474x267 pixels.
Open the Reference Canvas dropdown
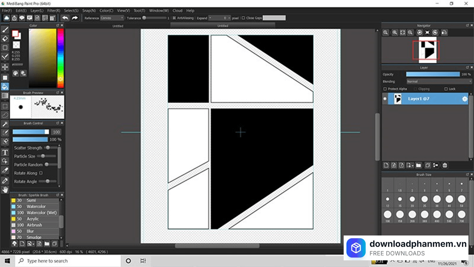(112, 18)
